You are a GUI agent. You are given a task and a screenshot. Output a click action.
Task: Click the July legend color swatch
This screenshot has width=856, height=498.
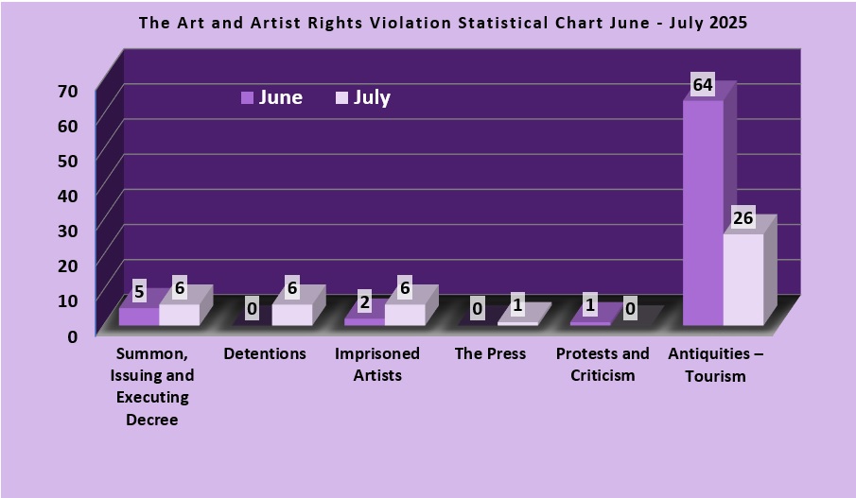pos(341,97)
